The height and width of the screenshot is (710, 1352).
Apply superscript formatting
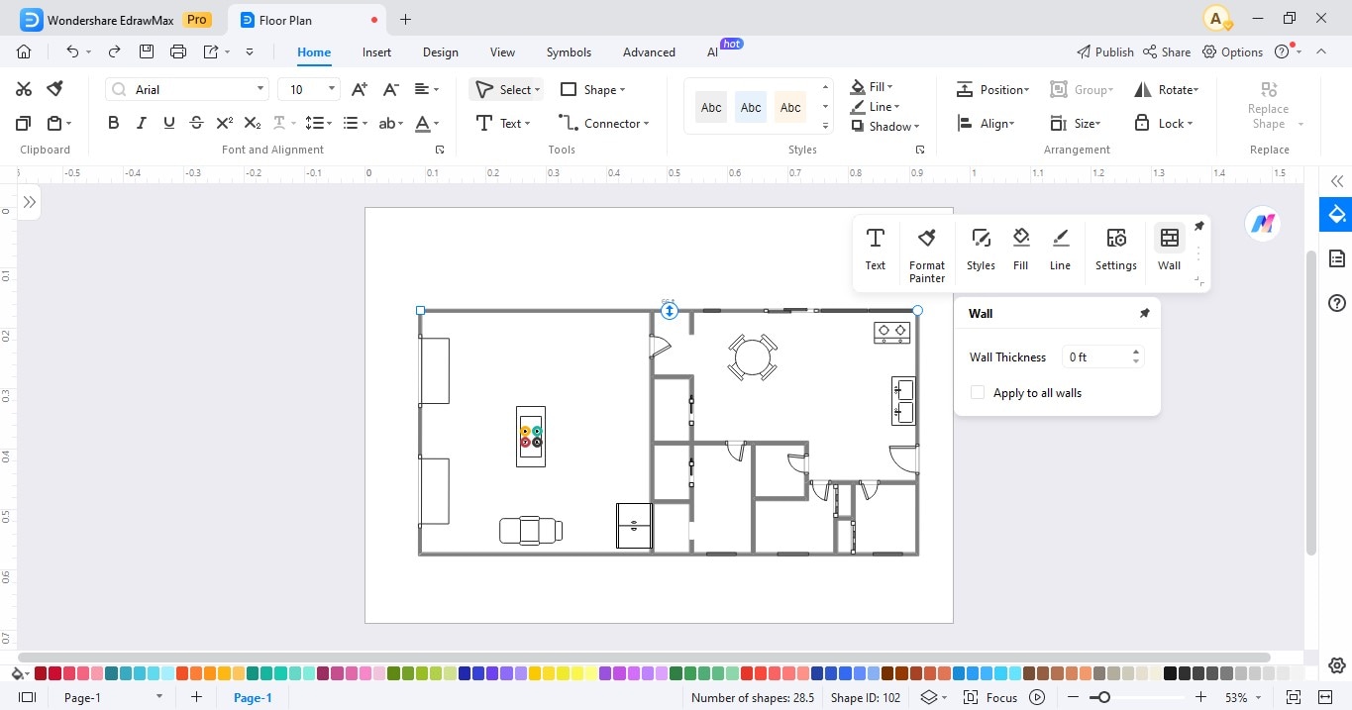point(225,124)
